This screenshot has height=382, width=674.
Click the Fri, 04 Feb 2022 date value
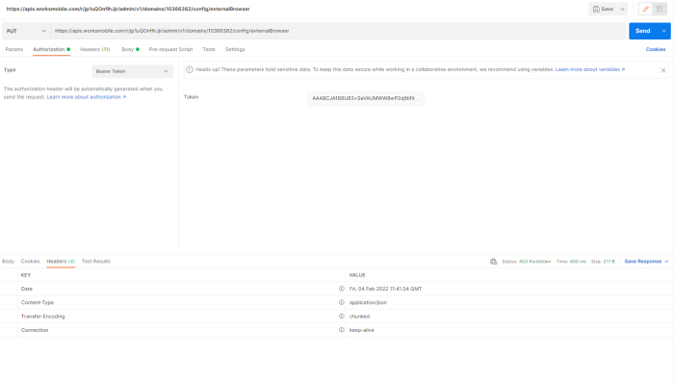click(385, 289)
